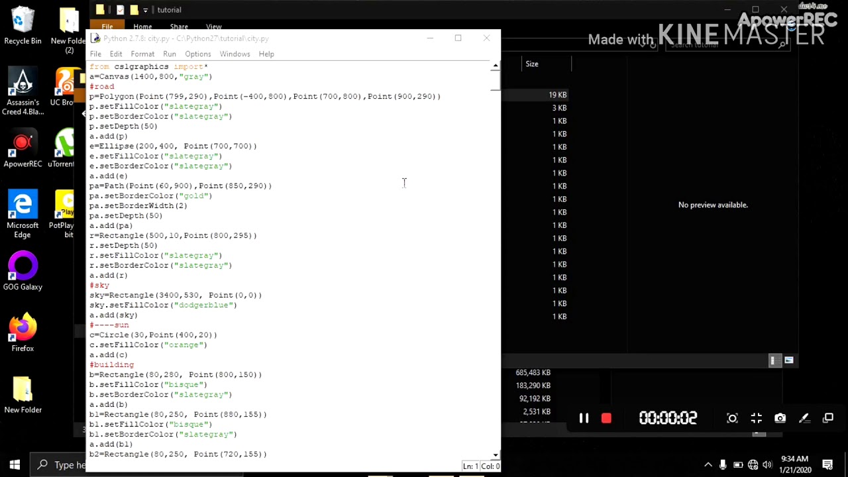Viewport: 848px width, 477px height.
Task: Select the Microsoft Edge desktop icon
Action: (x=23, y=213)
